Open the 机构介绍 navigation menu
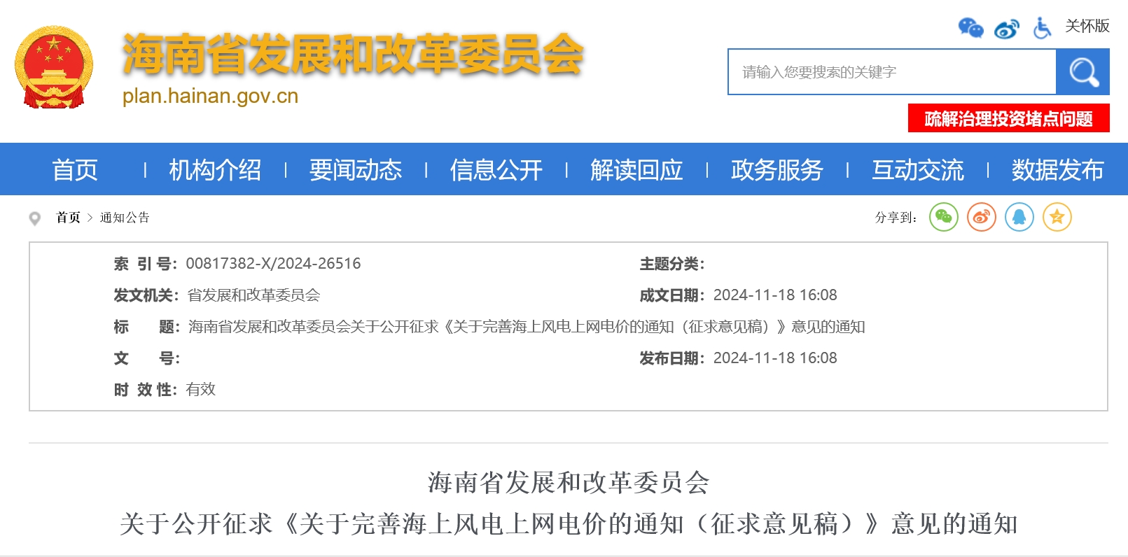 [215, 170]
